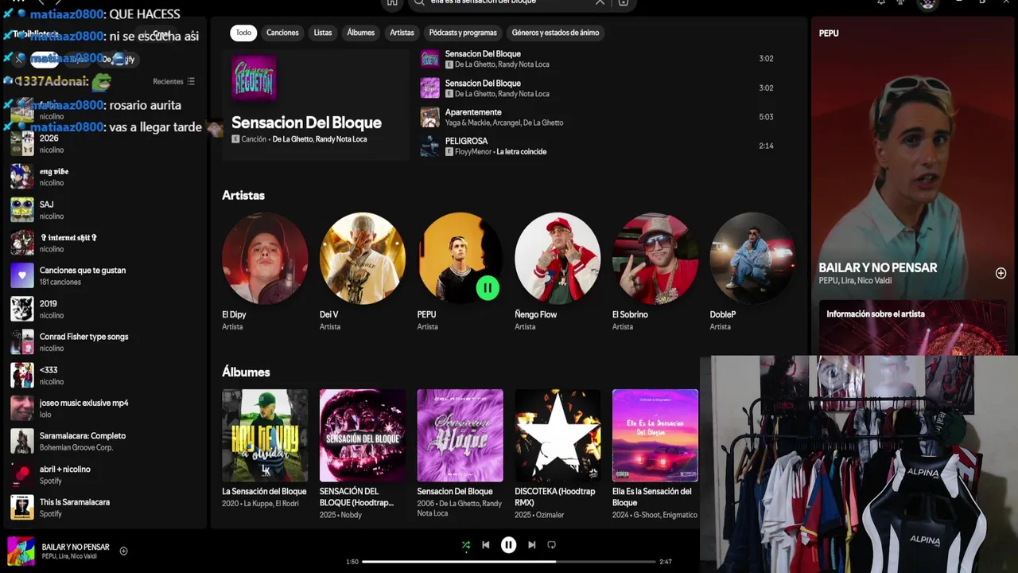
Task: Open El Dipy artist picture
Action: (x=265, y=258)
